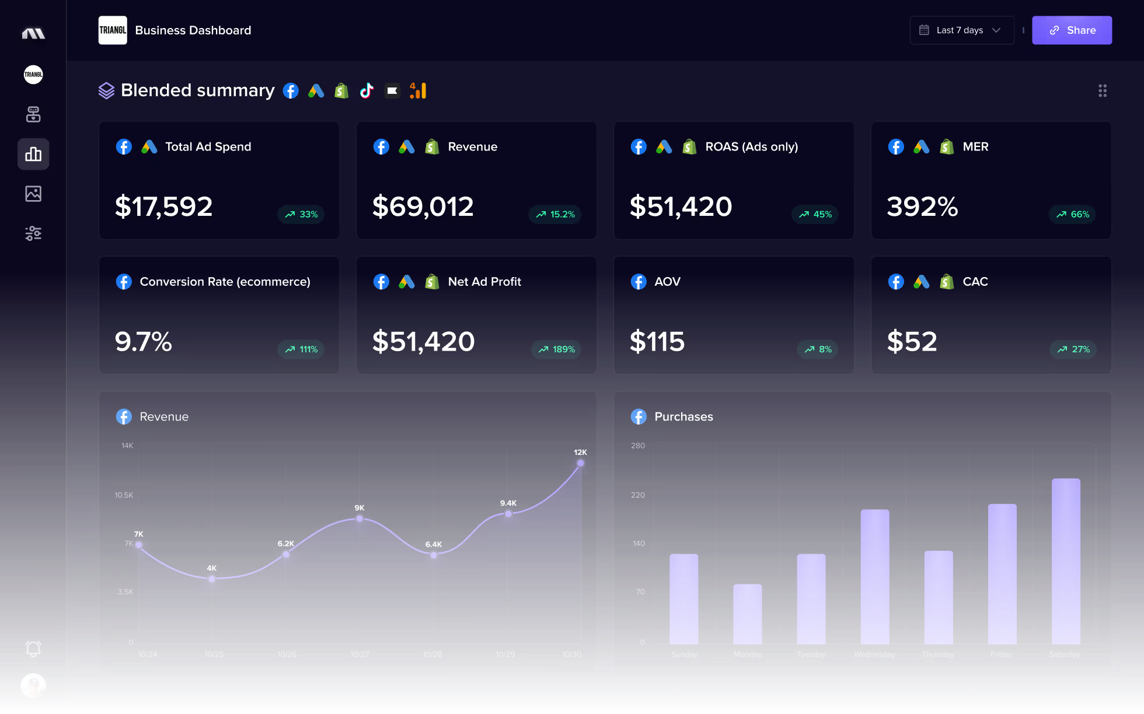Click the 189% Net Ad Profit change badge
1144x714 pixels.
coord(556,349)
